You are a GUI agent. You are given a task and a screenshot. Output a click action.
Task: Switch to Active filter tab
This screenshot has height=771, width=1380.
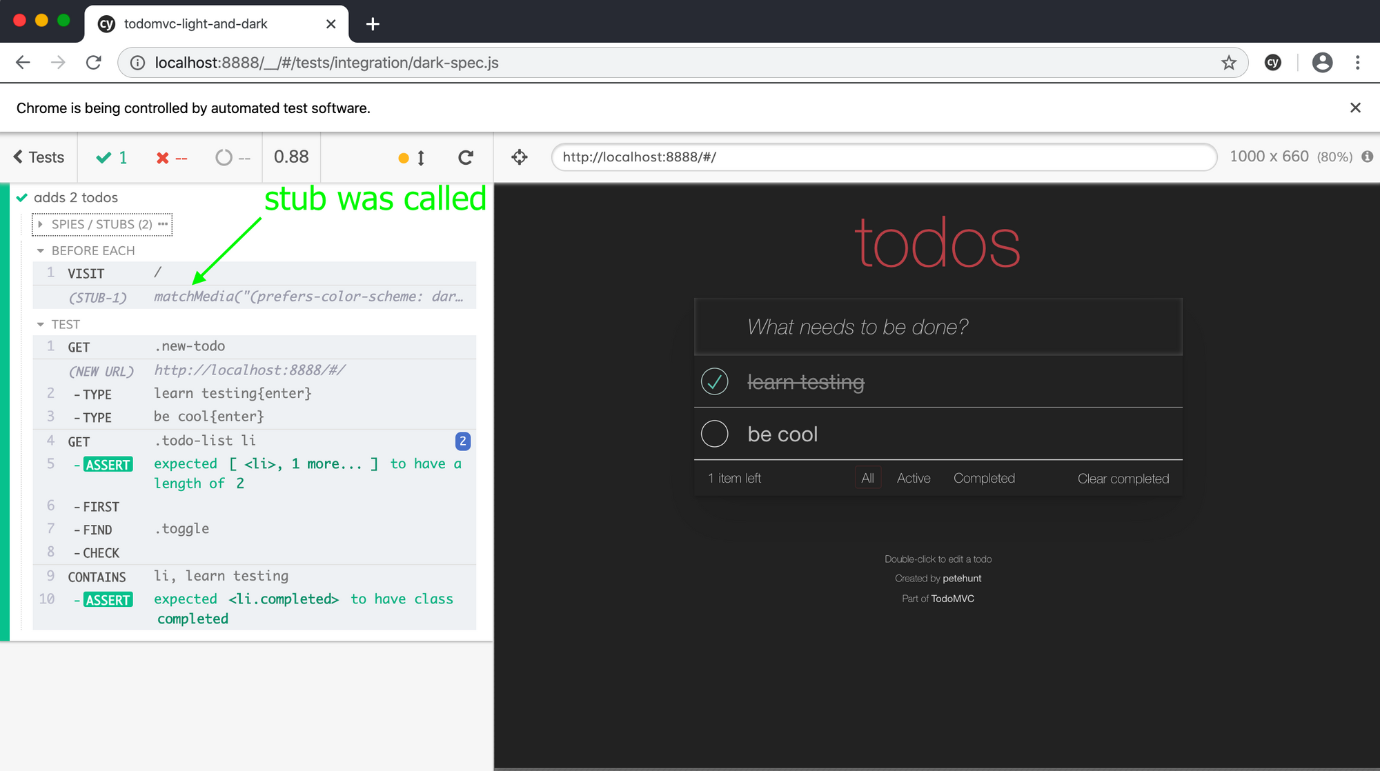tap(913, 478)
